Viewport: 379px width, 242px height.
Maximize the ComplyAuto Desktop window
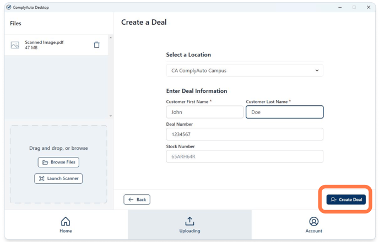(354, 8)
